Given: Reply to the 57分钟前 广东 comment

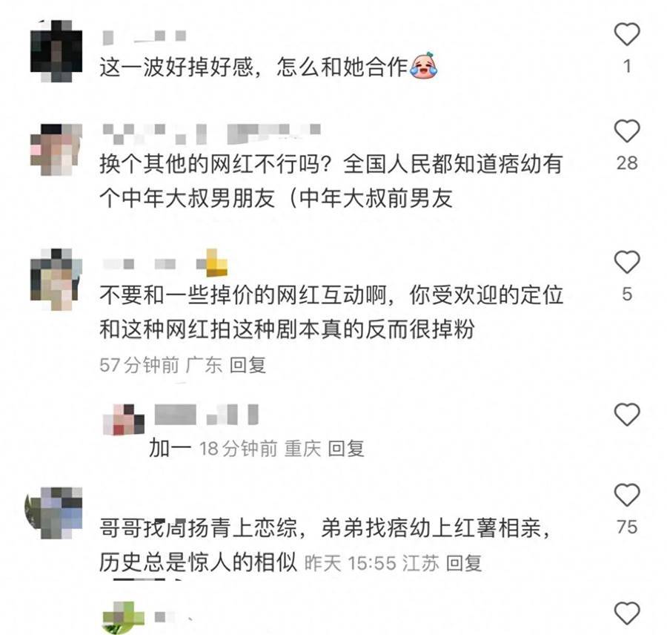Looking at the screenshot, I should (x=248, y=366).
